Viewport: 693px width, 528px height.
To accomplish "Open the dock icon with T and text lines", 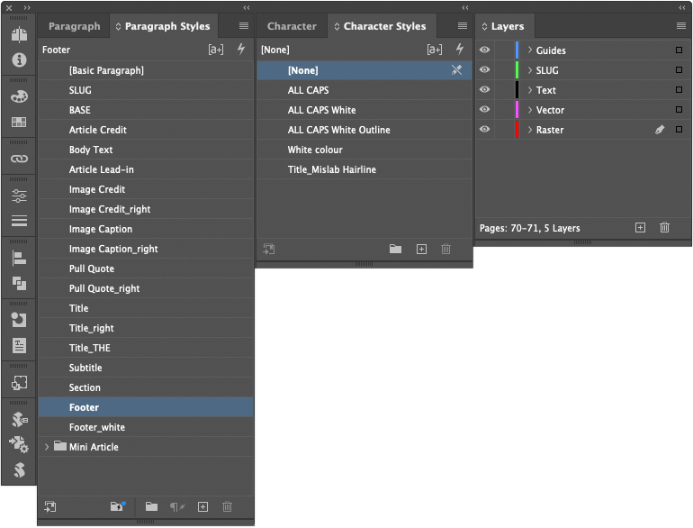I will (19, 345).
